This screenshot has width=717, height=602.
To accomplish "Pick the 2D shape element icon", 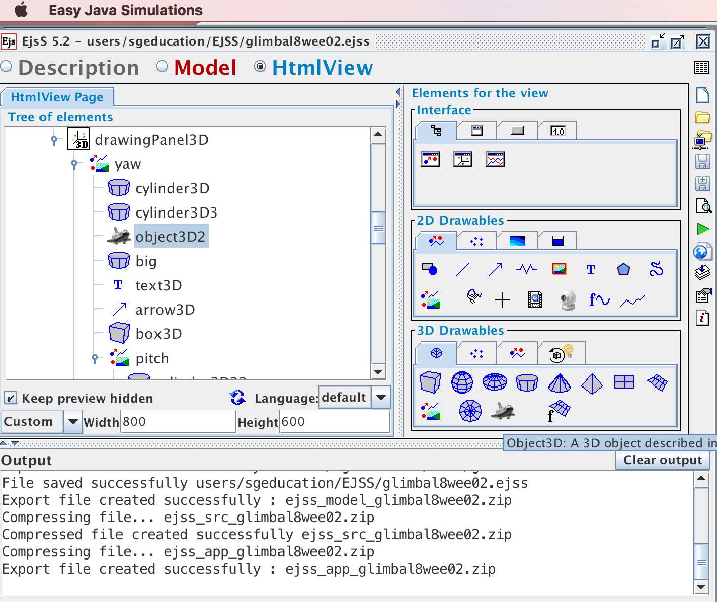I will click(429, 269).
